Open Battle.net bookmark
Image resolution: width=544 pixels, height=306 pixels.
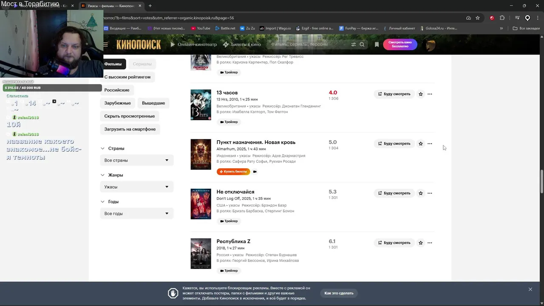coord(225,28)
